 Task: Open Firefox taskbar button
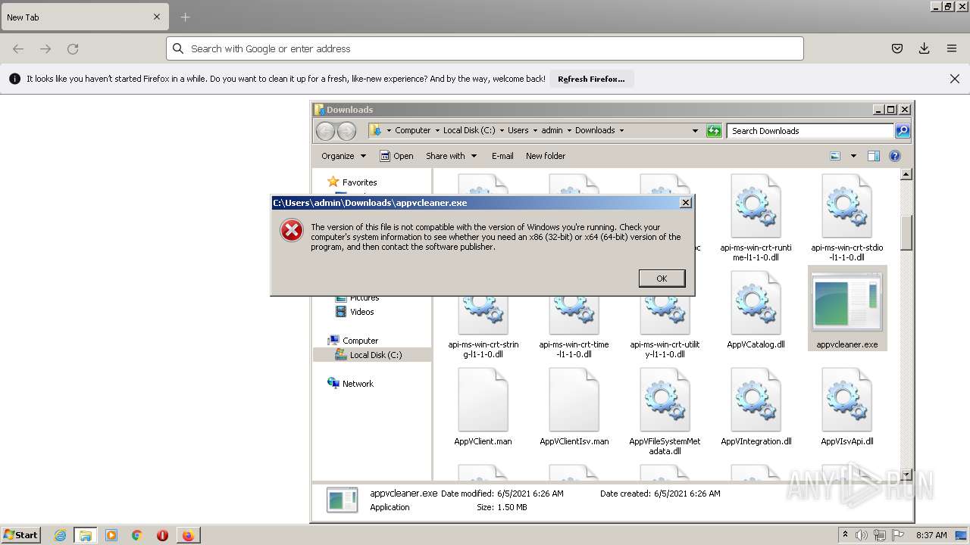pyautogui.click(x=188, y=535)
